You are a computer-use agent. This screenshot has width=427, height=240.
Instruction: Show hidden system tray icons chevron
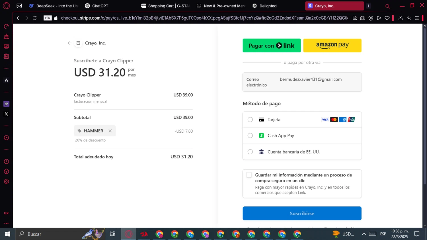[364, 234]
